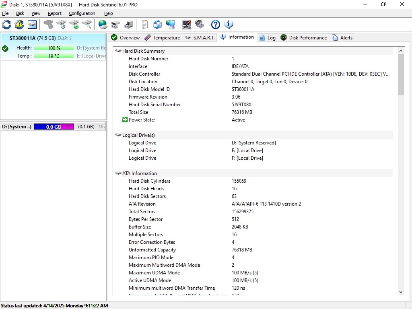Click the ATA Information header

[140, 173]
